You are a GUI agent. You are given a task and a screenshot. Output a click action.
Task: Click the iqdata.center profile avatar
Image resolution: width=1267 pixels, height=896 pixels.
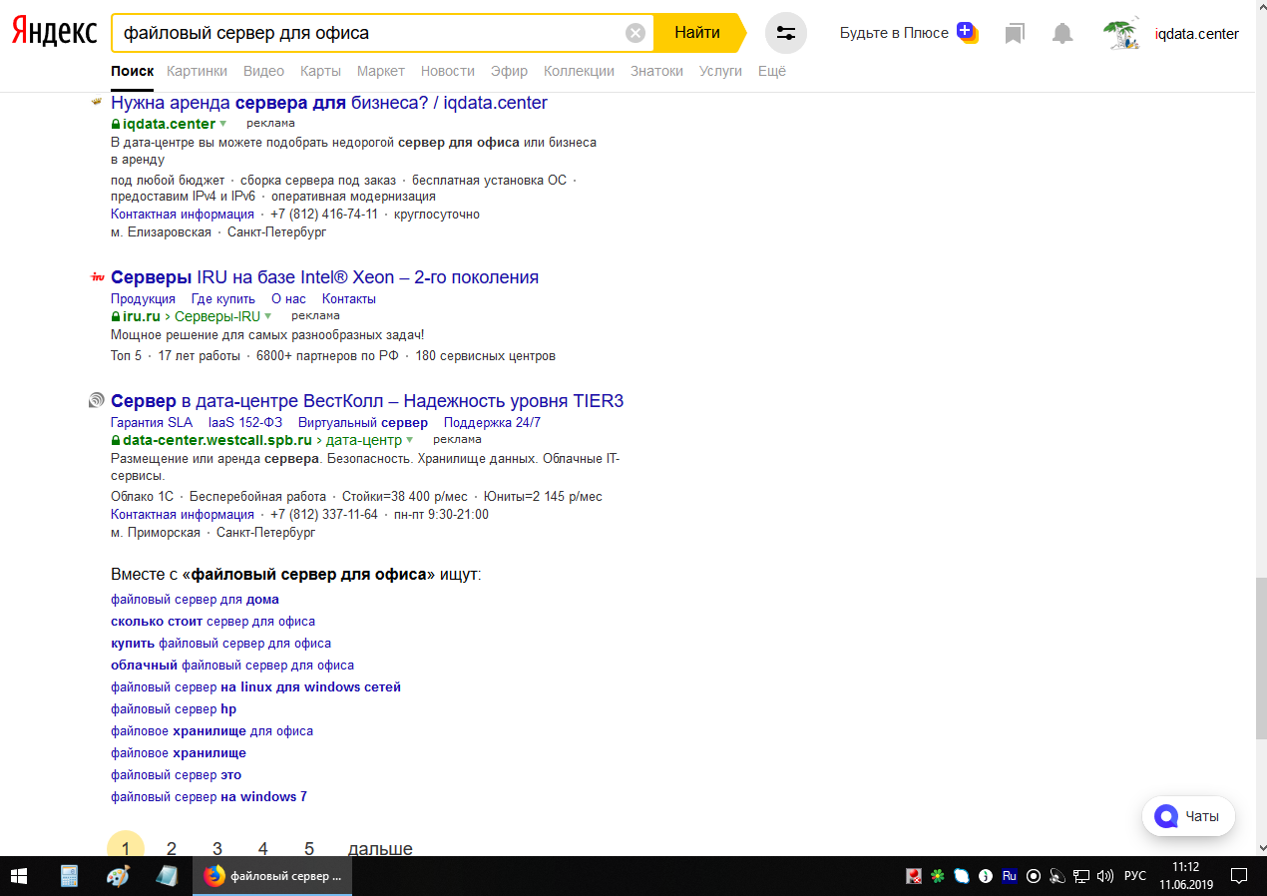[x=1122, y=34]
